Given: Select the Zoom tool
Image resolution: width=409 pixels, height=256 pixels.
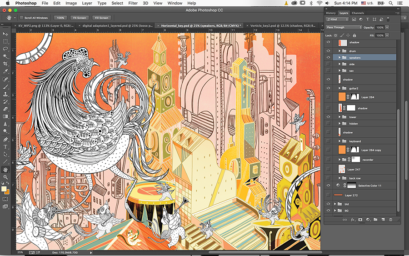Looking at the screenshot, I should point(5,177).
